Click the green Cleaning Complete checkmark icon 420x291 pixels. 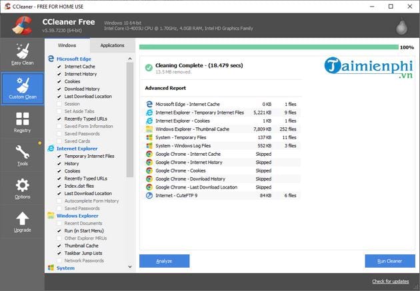pyautogui.click(x=149, y=68)
